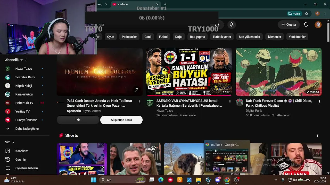Open Hazar Tuzcu avatar beside the Fenerbahçe video title

coord(150,103)
